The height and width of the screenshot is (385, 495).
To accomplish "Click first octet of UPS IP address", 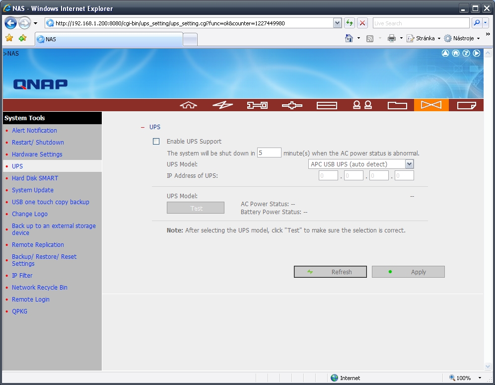I will (x=328, y=175).
